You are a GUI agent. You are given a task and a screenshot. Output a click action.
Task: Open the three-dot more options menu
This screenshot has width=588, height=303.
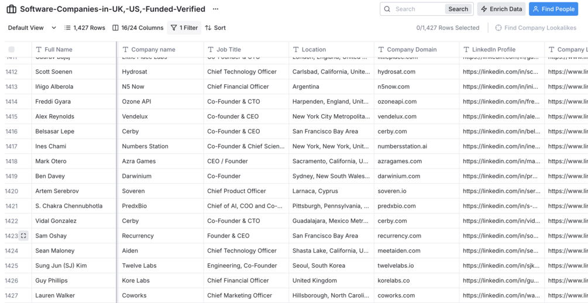point(215,9)
